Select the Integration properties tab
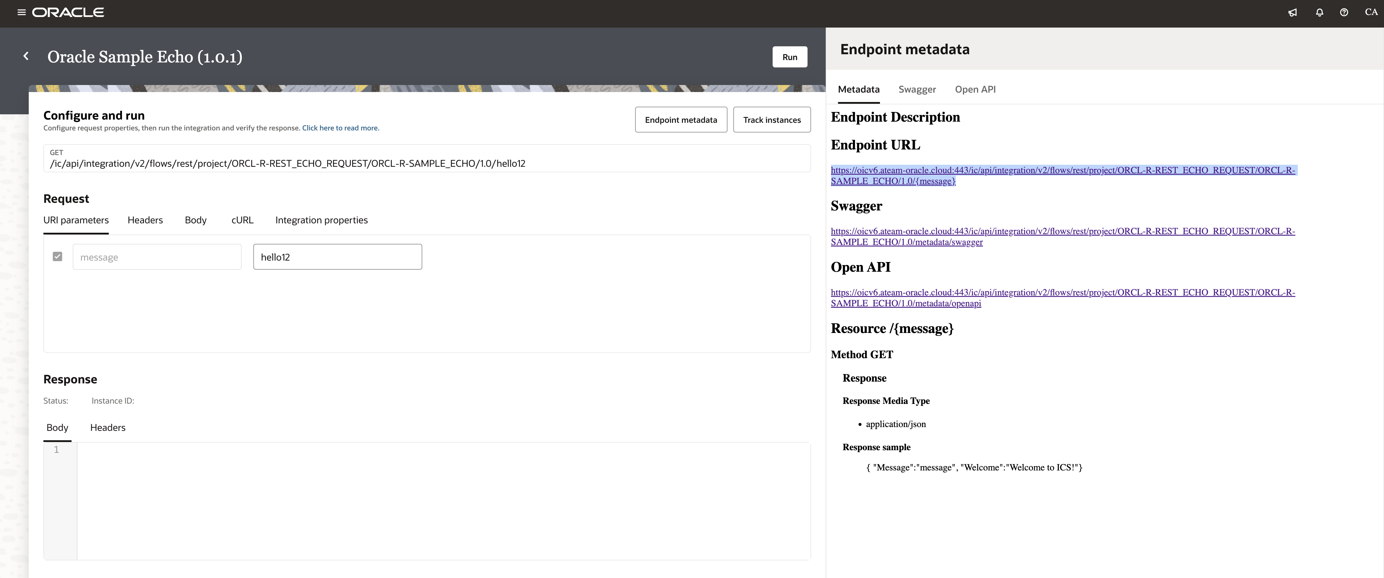Image resolution: width=1384 pixels, height=578 pixels. [321, 220]
